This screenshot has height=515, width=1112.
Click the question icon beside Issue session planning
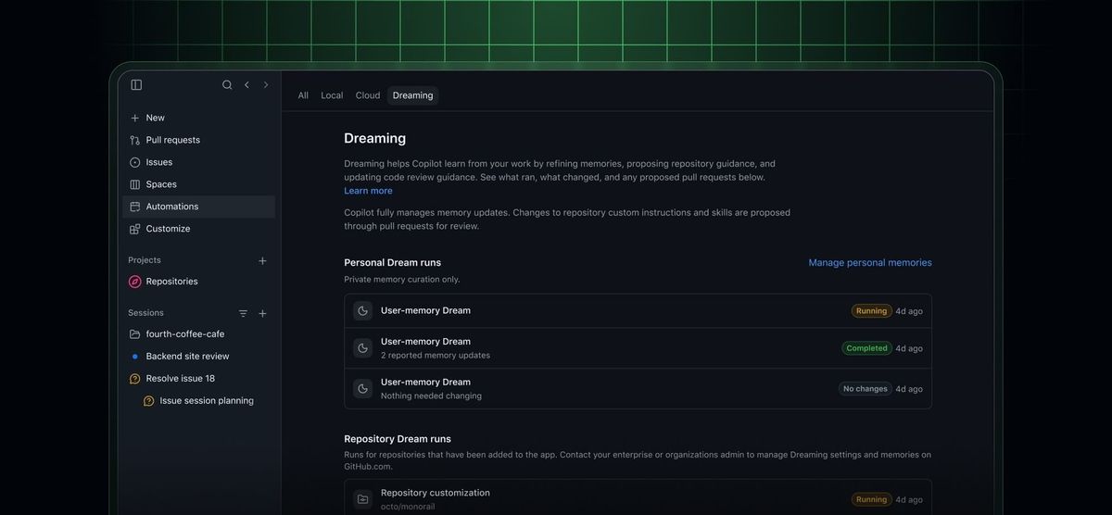[x=149, y=401]
